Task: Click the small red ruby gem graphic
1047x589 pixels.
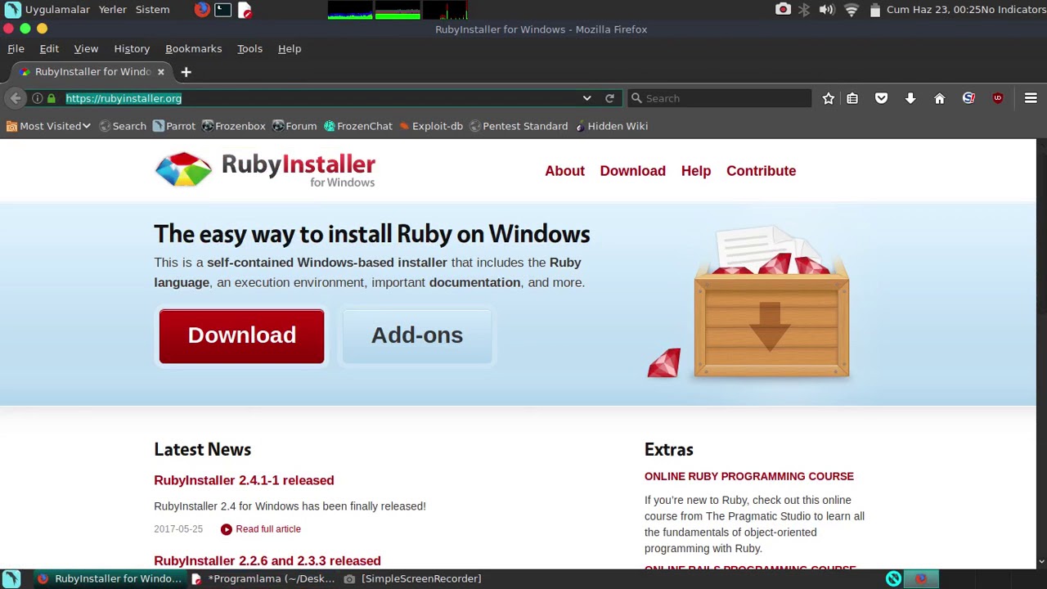Action: 663,363
